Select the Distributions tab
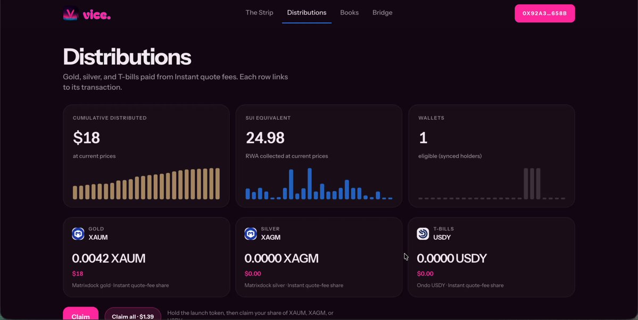 pyautogui.click(x=307, y=13)
